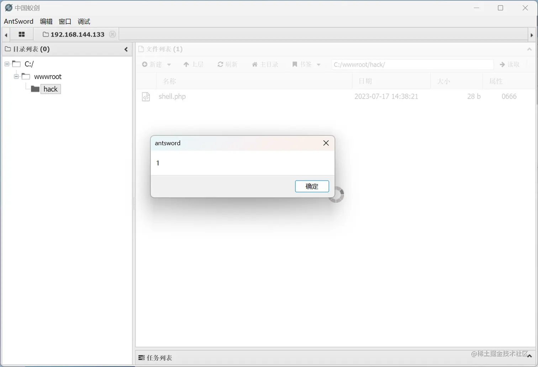The width and height of the screenshot is (538, 367).
Task: Click the path field C:/wwwroot/hack/
Action: click(412, 64)
